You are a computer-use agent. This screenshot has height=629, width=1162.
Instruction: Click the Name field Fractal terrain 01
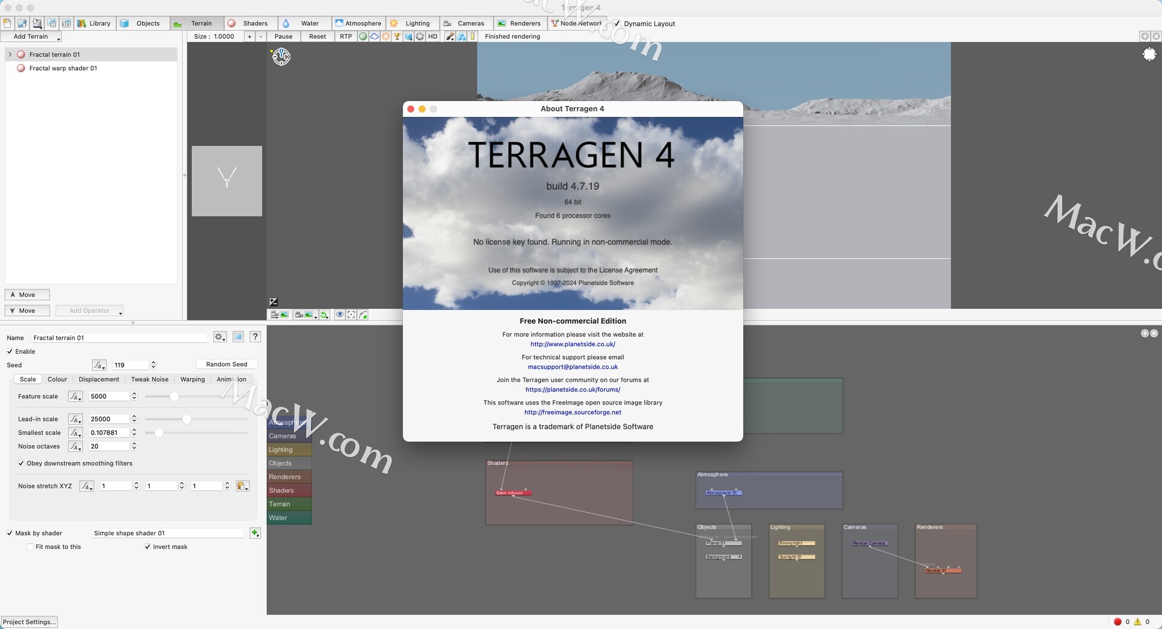(120, 338)
